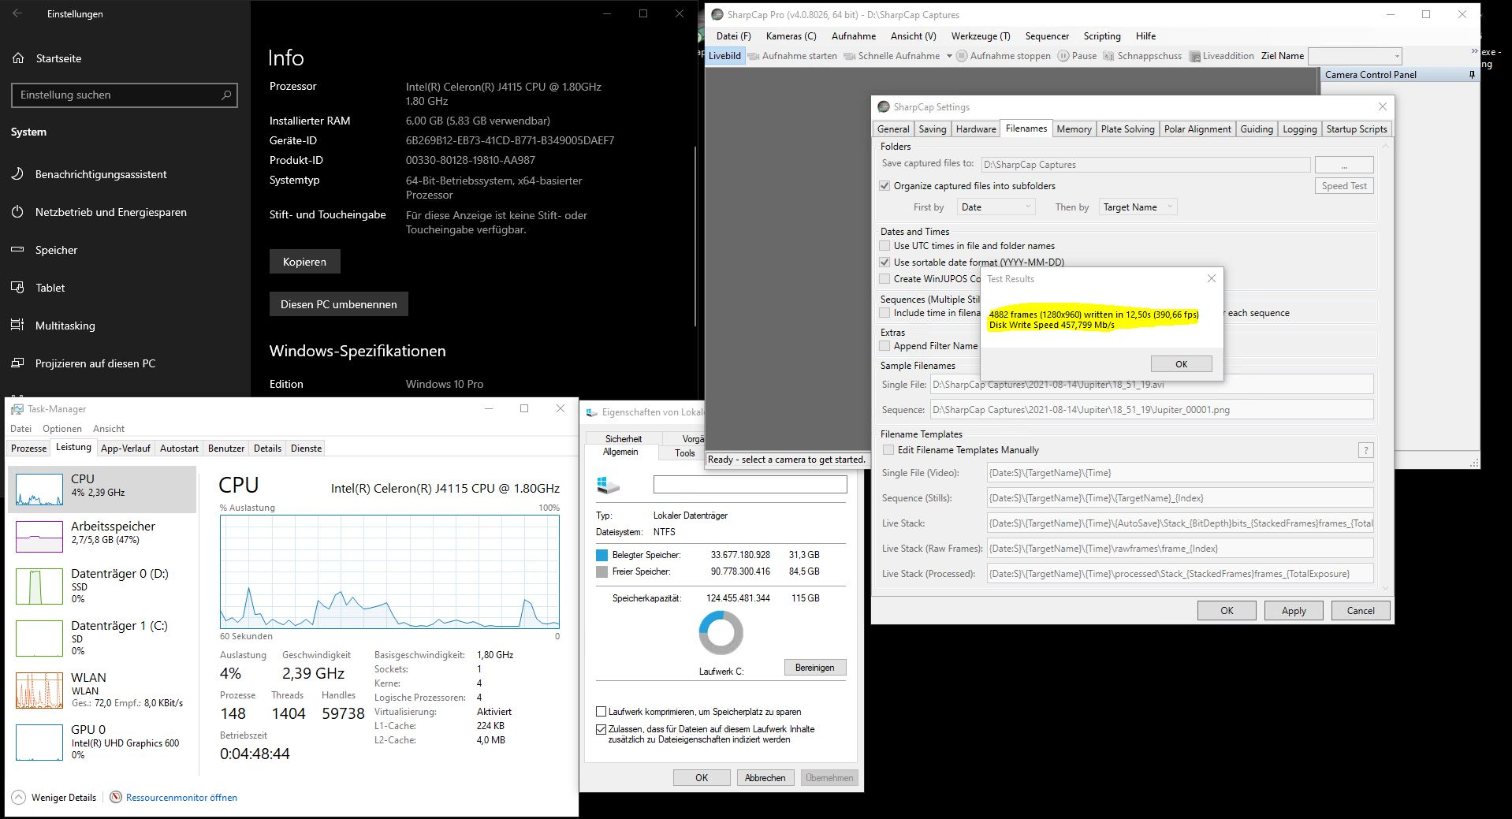1512x819 pixels.
Task: Click the Tablet icon in settings sidebar
Action: coord(18,288)
